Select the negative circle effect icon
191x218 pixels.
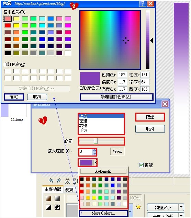(x=57, y=207)
